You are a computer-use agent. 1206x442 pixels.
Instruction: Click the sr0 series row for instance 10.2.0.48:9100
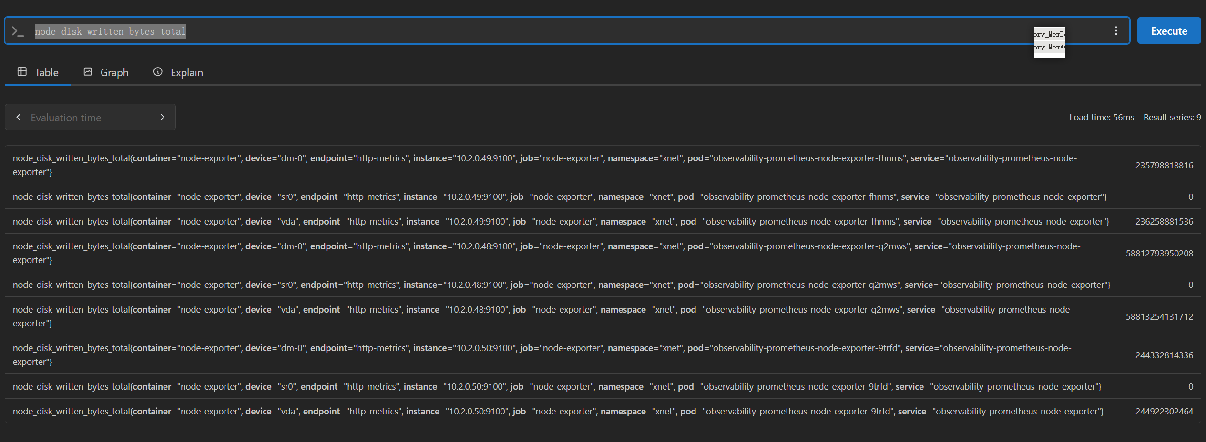(x=603, y=285)
